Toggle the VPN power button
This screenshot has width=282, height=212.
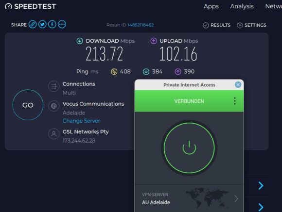pyautogui.click(x=189, y=148)
